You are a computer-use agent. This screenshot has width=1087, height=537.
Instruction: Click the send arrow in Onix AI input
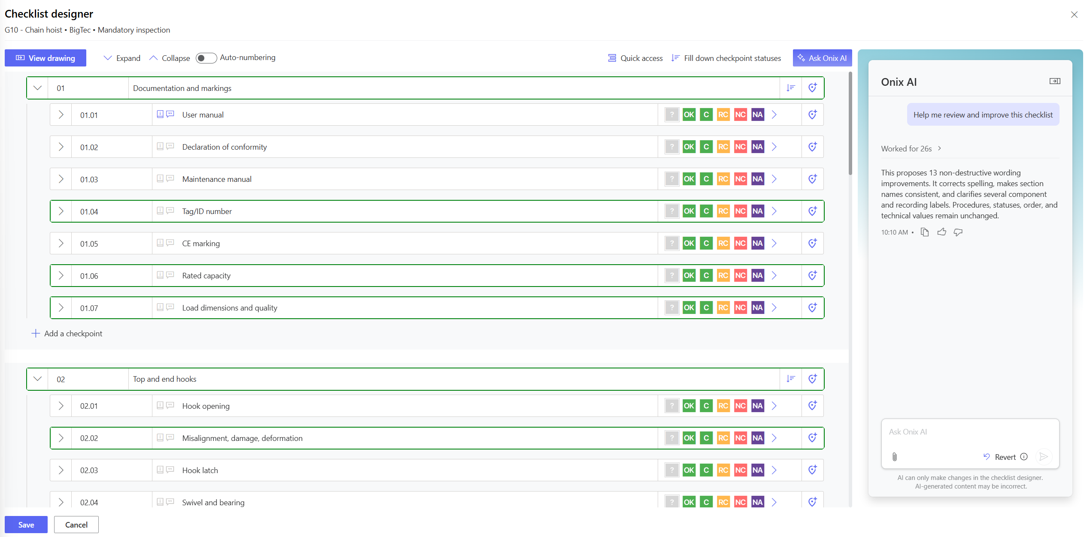[x=1044, y=457]
